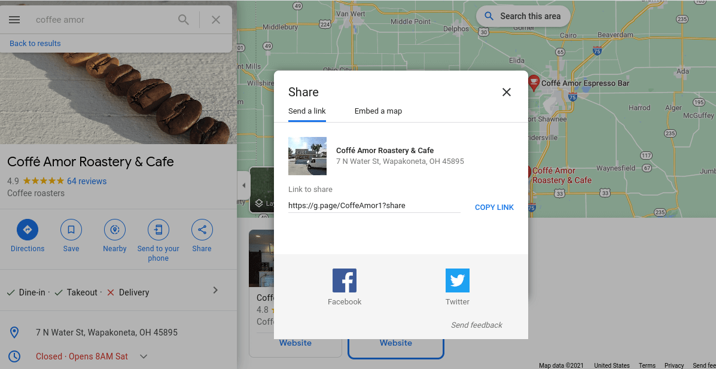Image resolution: width=716 pixels, height=369 pixels.
Task: Close the Share dialog
Action: [507, 92]
